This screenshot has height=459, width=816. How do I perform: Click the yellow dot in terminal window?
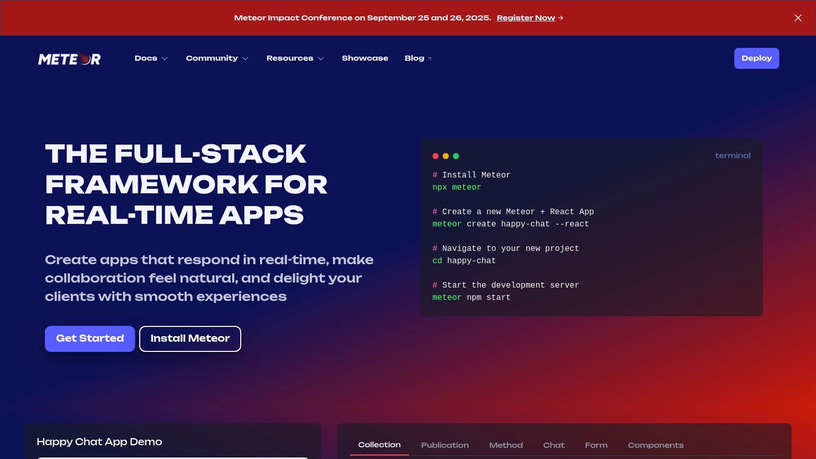[446, 156]
